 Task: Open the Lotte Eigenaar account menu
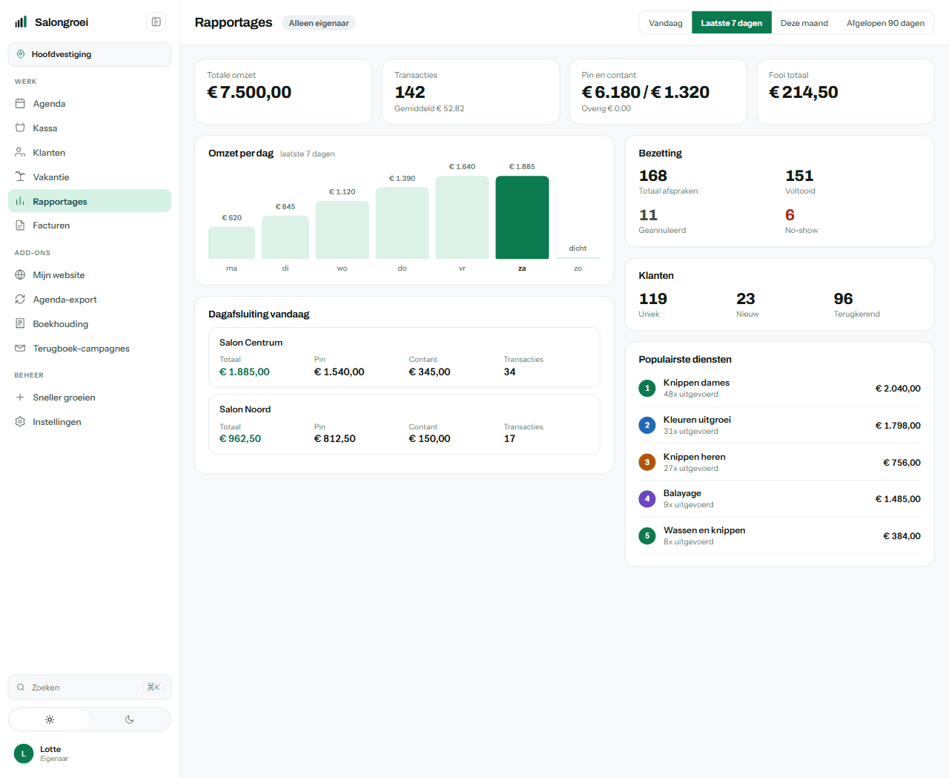tap(90, 754)
